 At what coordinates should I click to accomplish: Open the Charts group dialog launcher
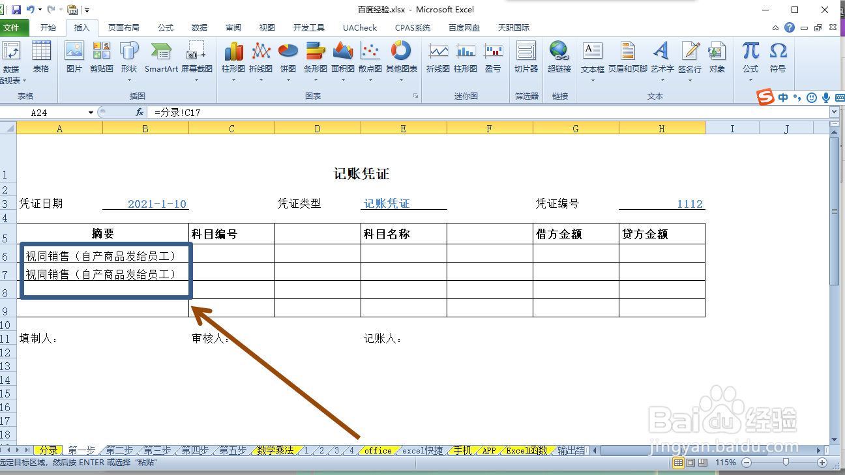coord(415,96)
